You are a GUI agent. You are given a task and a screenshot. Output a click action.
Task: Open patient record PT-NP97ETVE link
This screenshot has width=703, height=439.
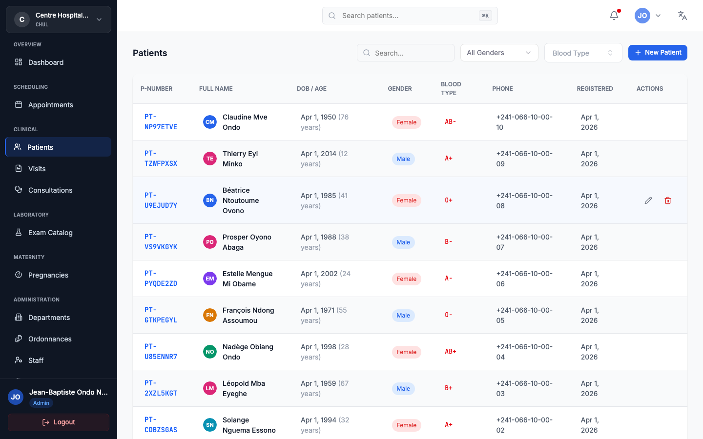click(x=161, y=122)
